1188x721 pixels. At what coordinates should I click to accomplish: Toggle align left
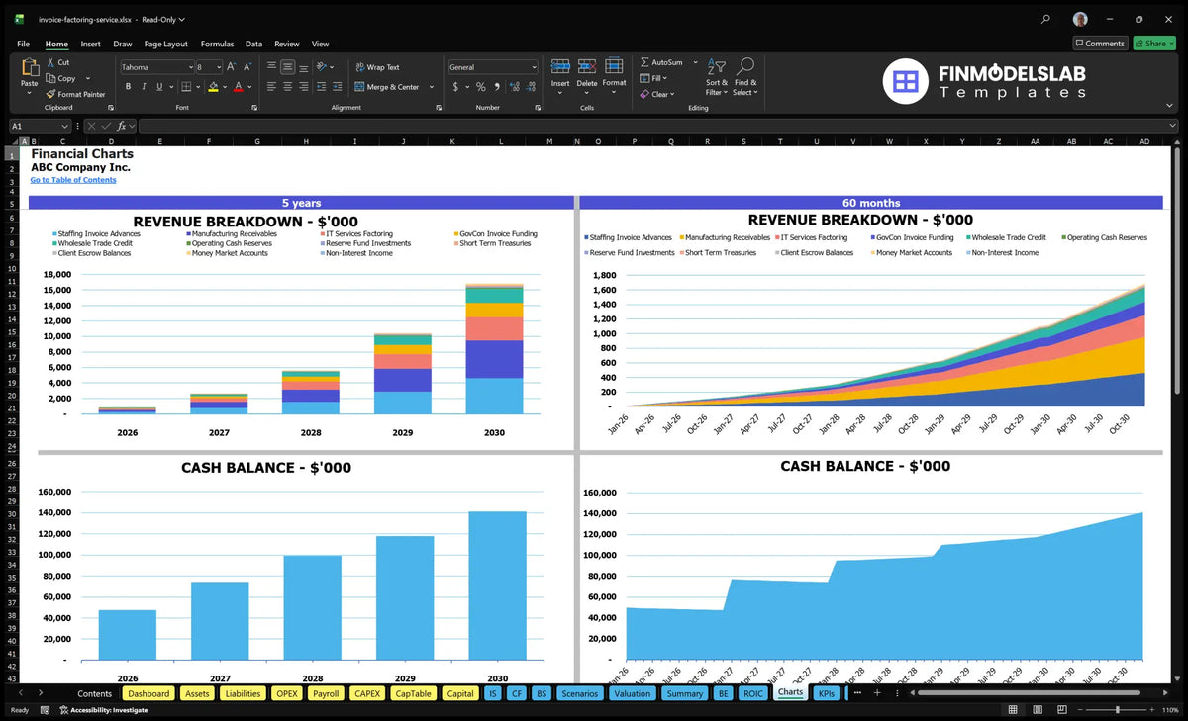click(x=271, y=87)
